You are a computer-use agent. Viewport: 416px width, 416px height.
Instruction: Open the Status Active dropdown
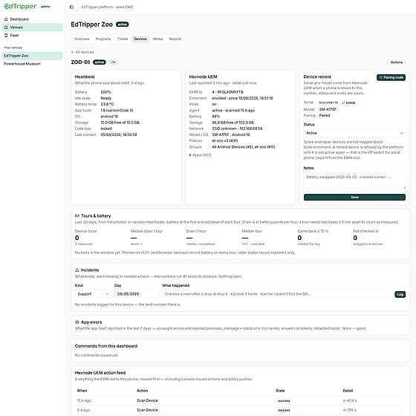click(x=354, y=133)
